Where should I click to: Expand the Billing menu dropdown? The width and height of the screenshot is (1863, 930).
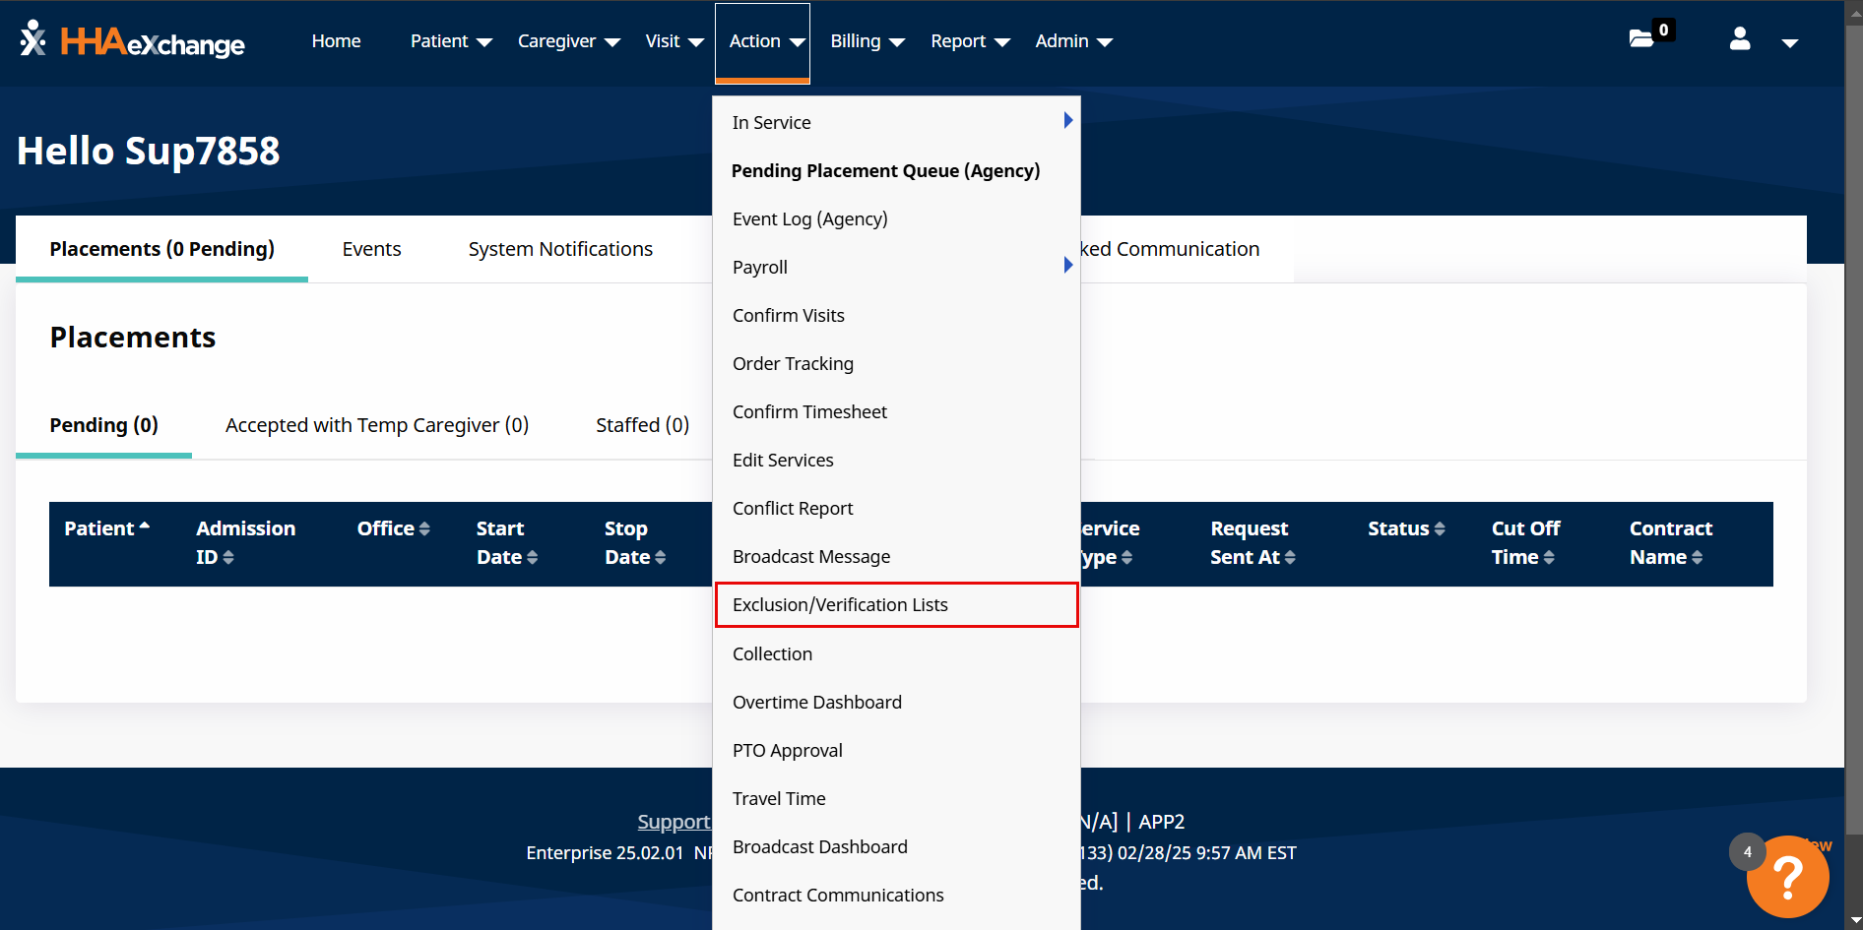click(x=867, y=41)
